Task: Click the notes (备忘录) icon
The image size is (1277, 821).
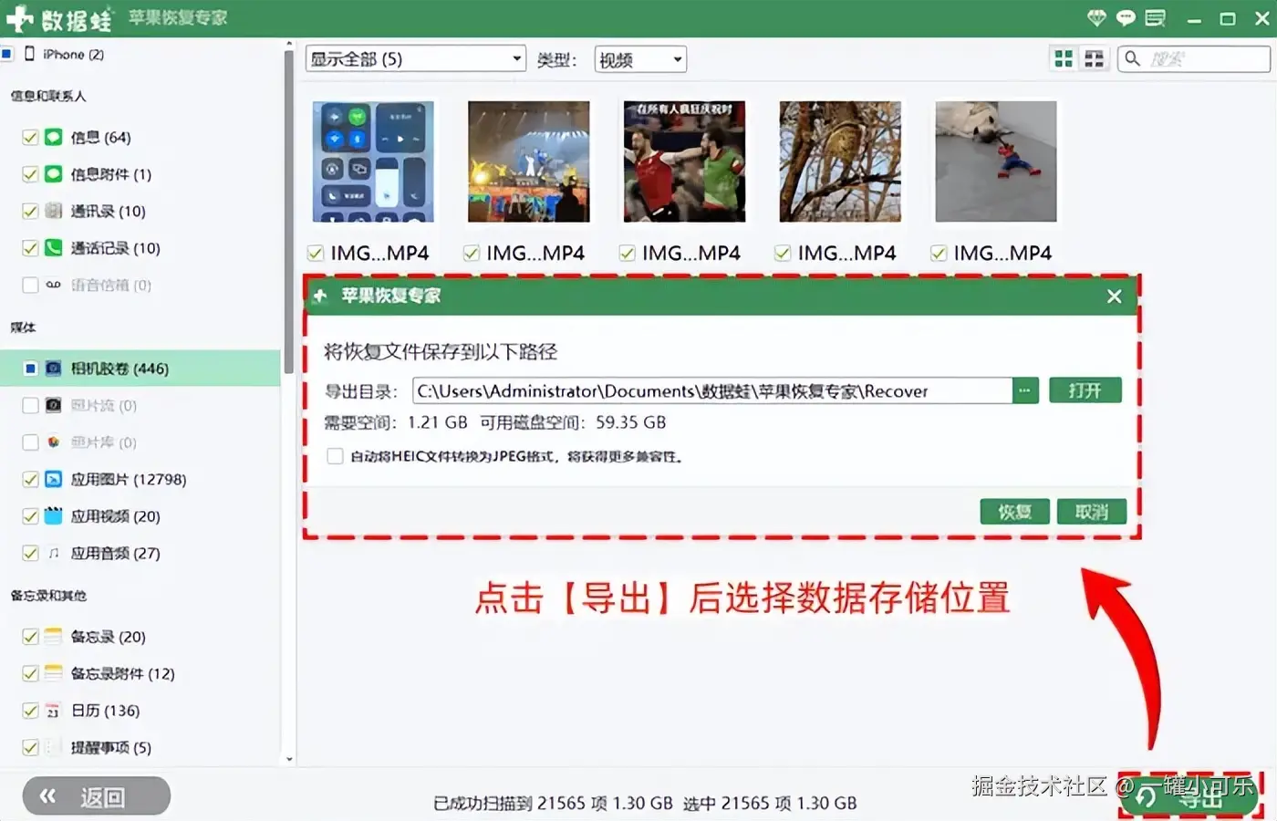Action: pos(54,636)
